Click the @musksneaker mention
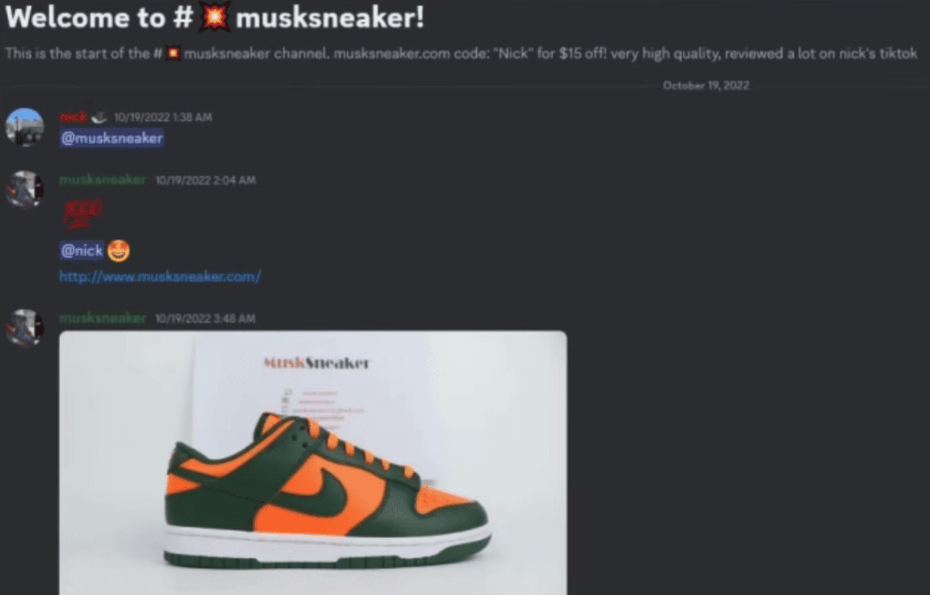The height and width of the screenshot is (595, 930). pos(112,138)
